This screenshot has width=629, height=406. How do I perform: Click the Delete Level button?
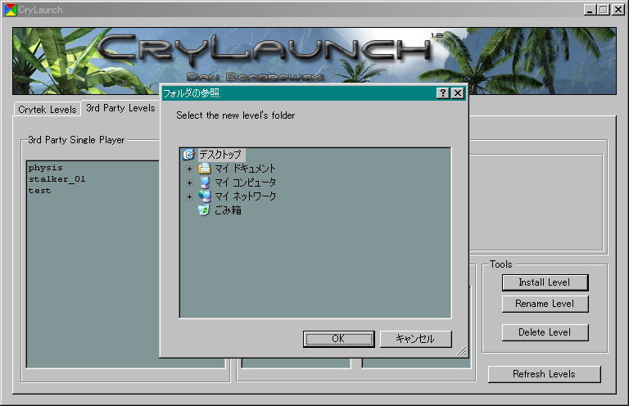[545, 332]
